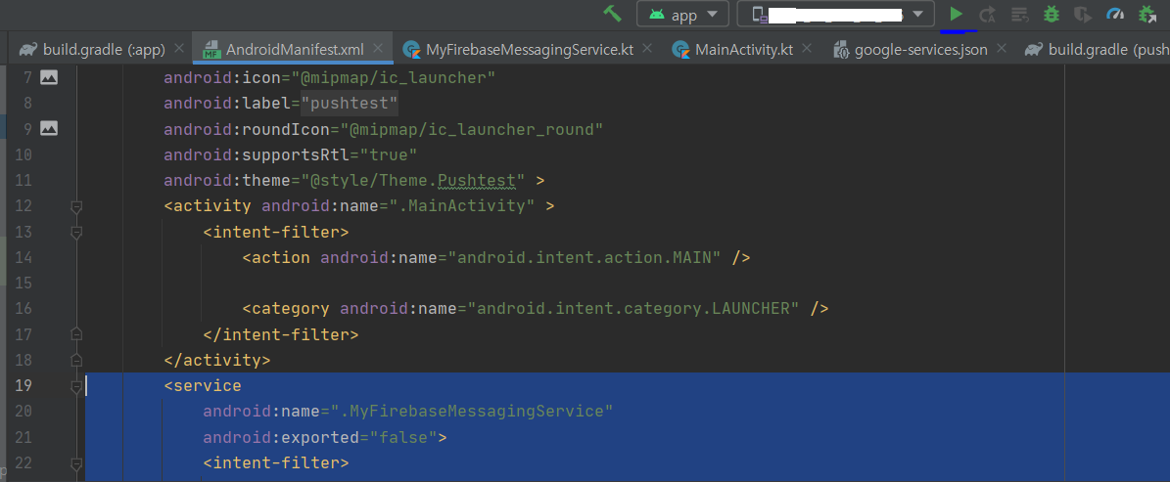
Task: Click "android.intent.category.LAUNCHER" text
Action: [632, 308]
